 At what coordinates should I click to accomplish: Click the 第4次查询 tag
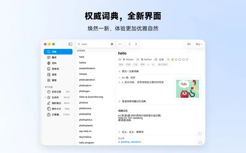click(163, 65)
